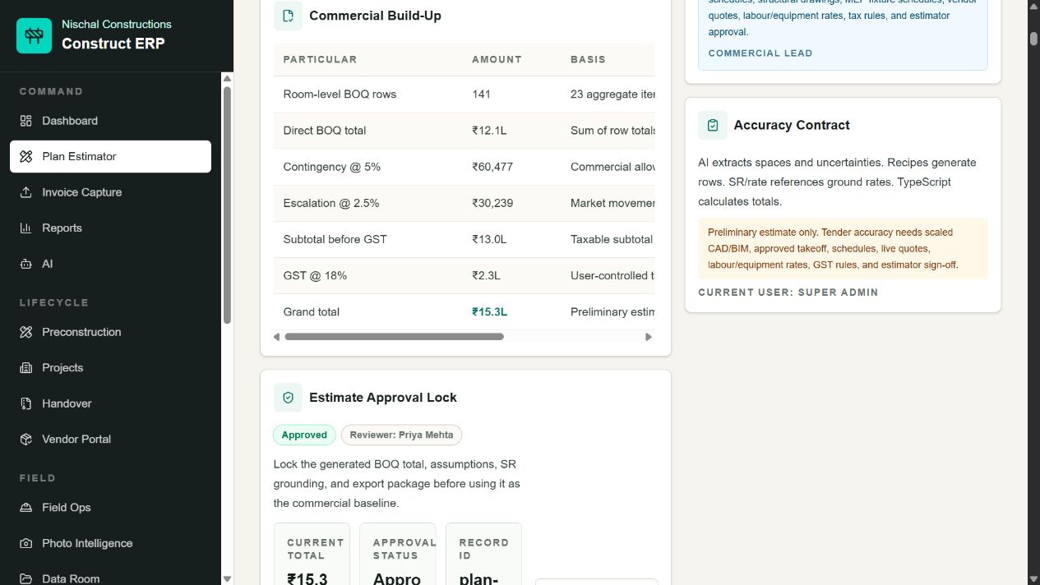
Task: Click the table's right scroll arrow
Action: click(649, 337)
